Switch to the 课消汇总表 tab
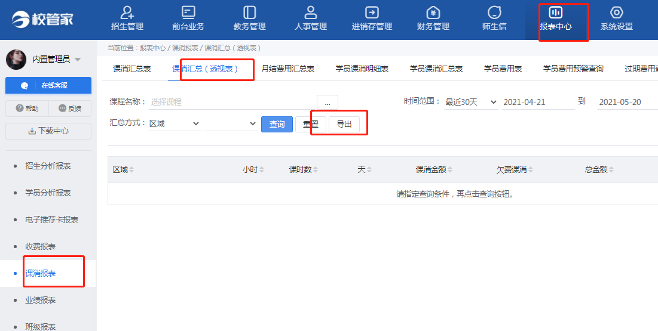 pos(131,69)
